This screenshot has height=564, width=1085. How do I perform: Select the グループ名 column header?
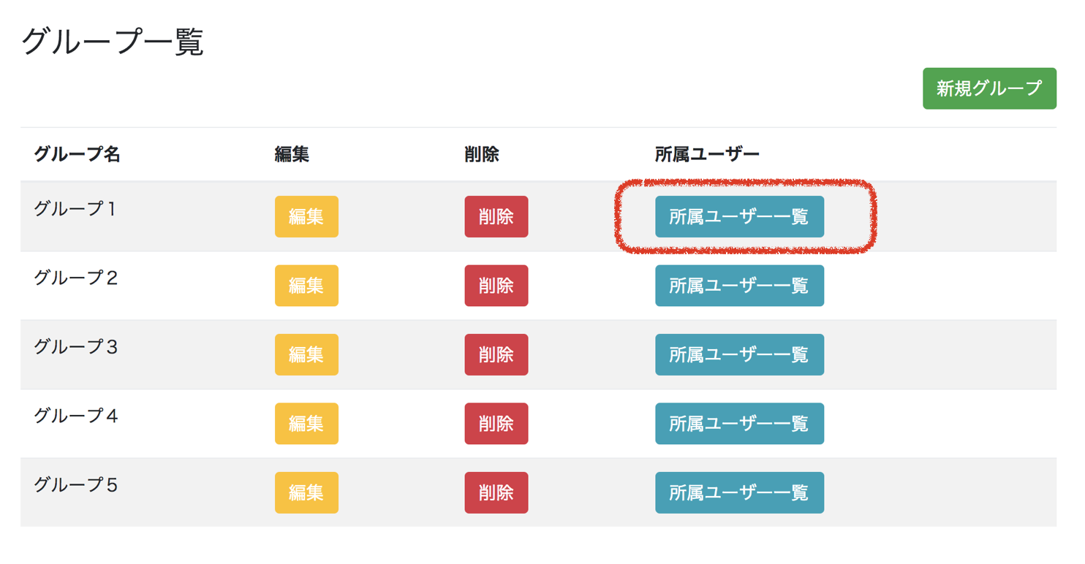point(76,154)
